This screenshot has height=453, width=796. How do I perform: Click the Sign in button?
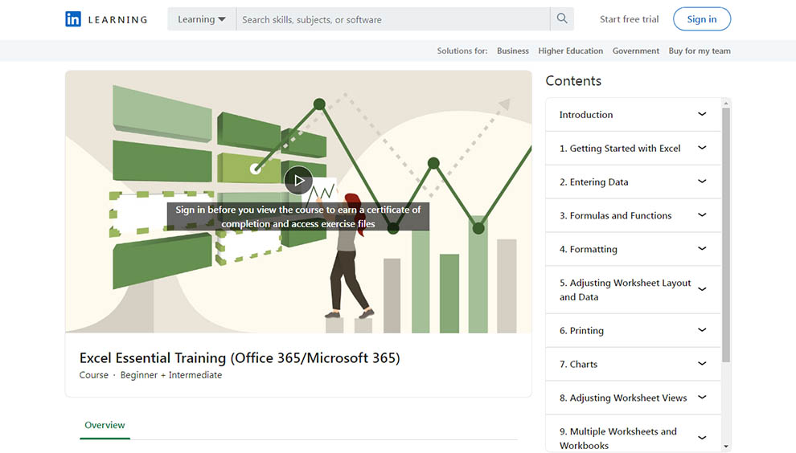click(x=702, y=19)
